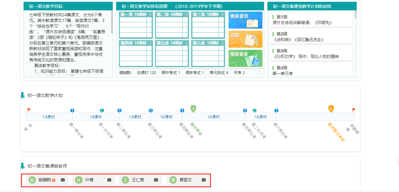Click the envelope icon next to 叶青
This screenshot has height=192, width=399.
click(x=109, y=180)
